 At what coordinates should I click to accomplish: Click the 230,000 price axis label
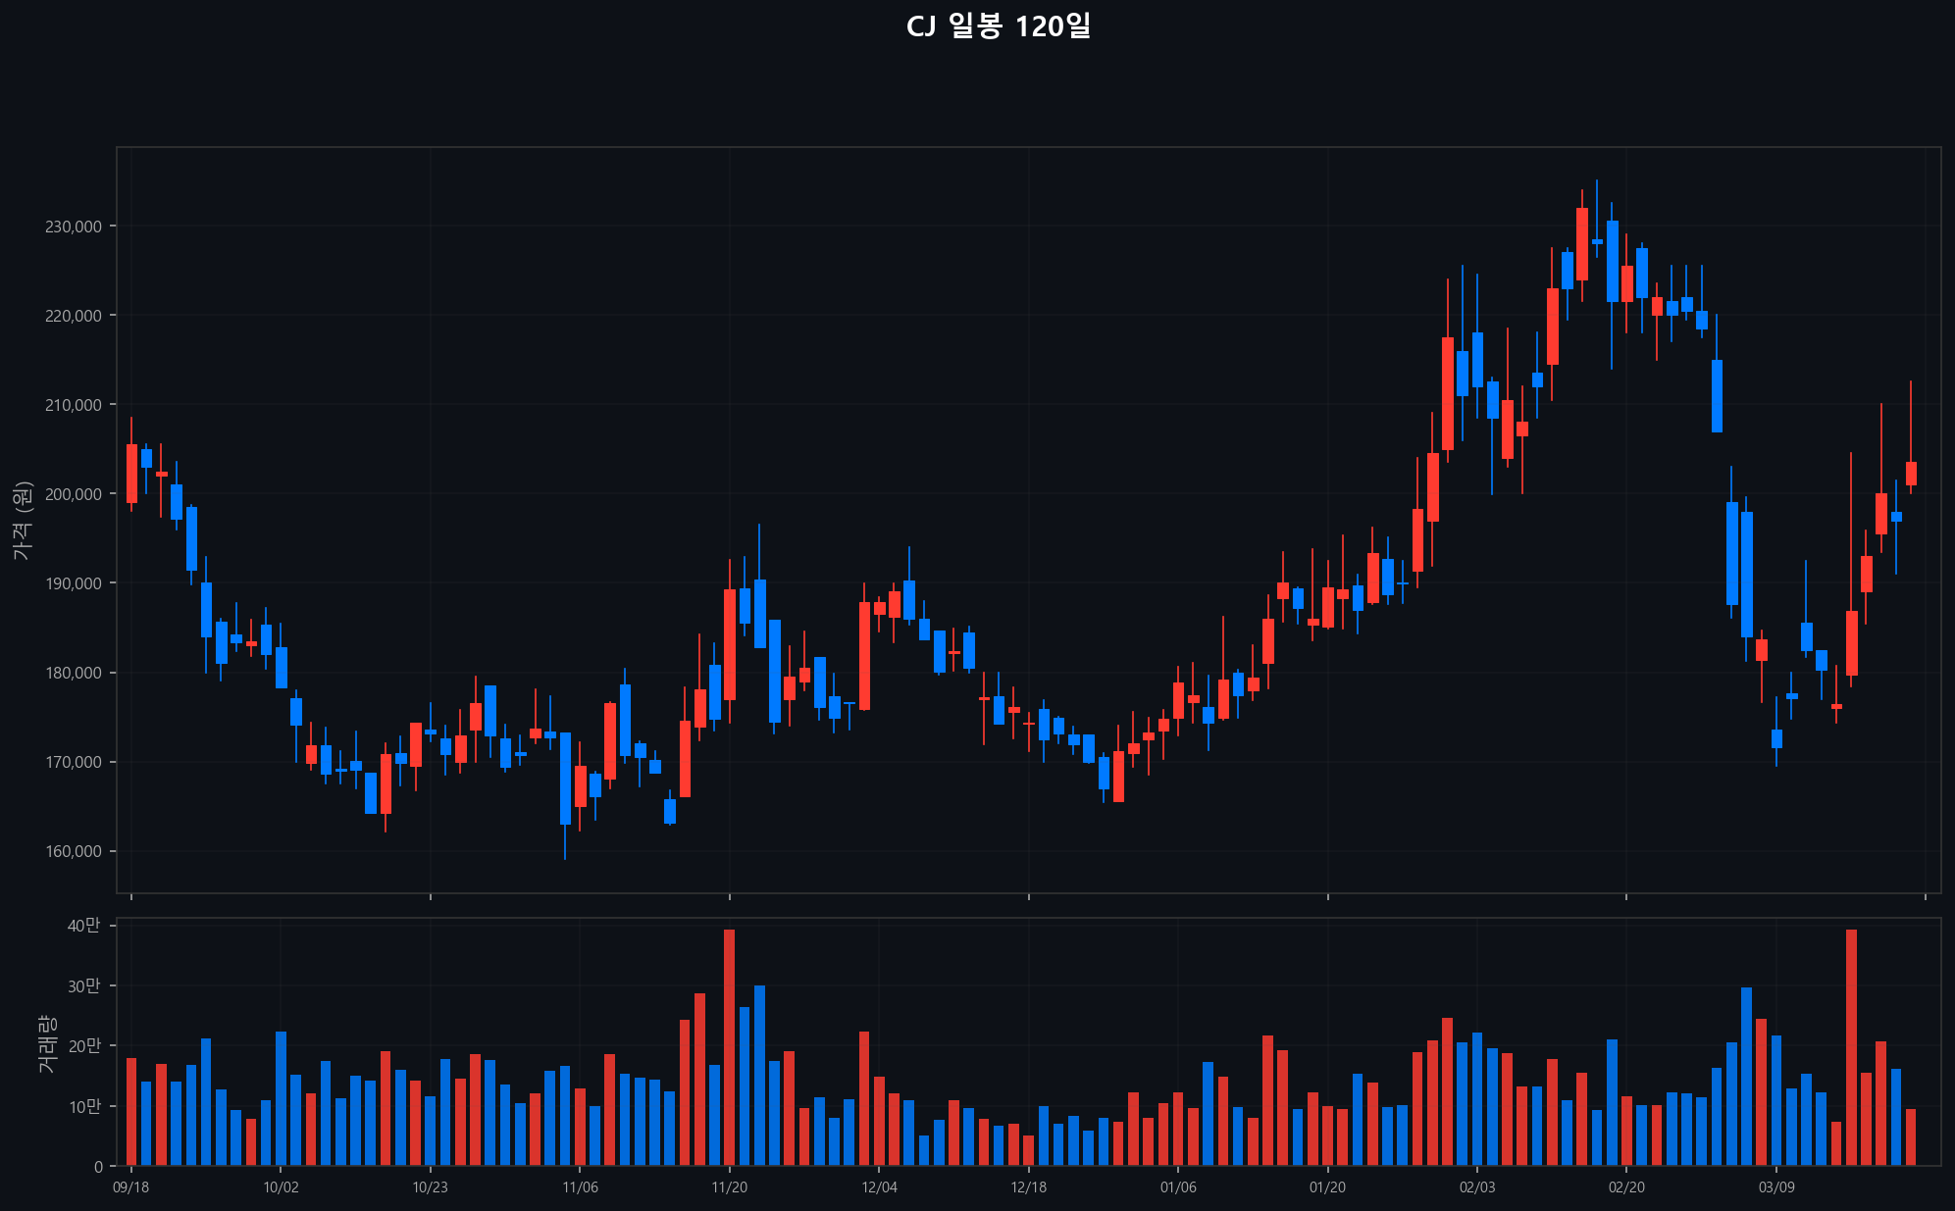pos(73,227)
